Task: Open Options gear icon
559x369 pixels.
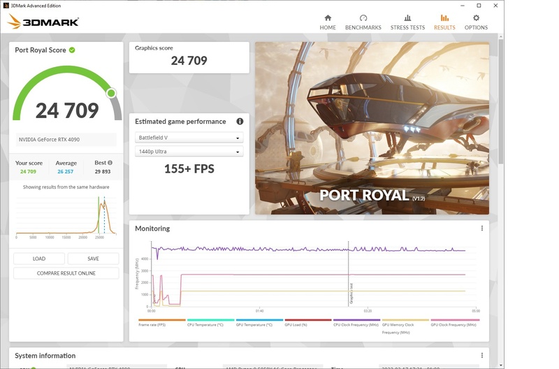Action: pyautogui.click(x=476, y=18)
